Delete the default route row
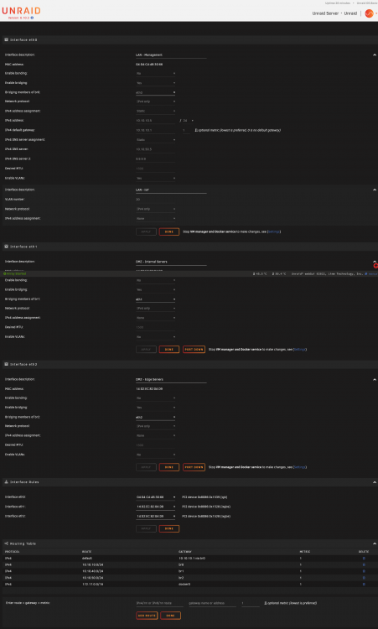378x629 pixels. 364,558
